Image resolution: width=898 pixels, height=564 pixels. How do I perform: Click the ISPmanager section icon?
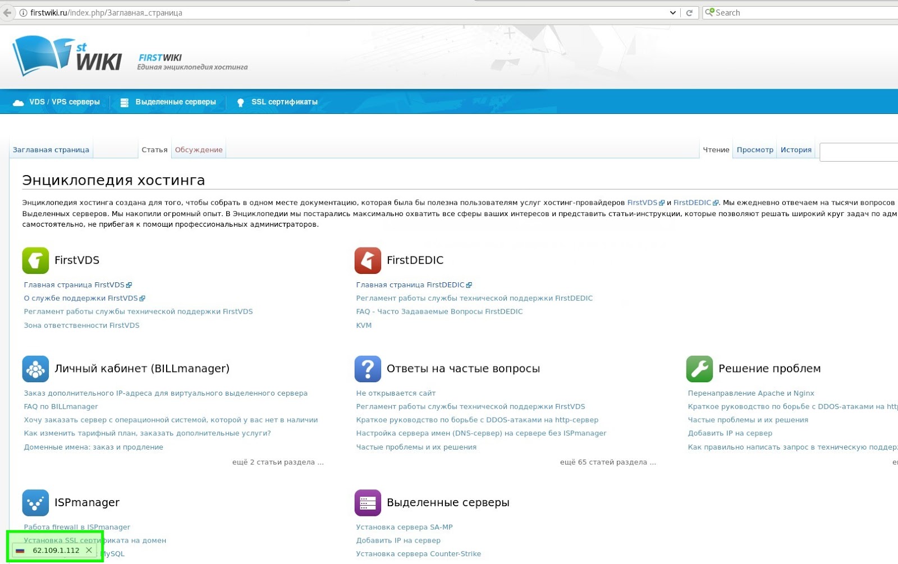point(35,503)
